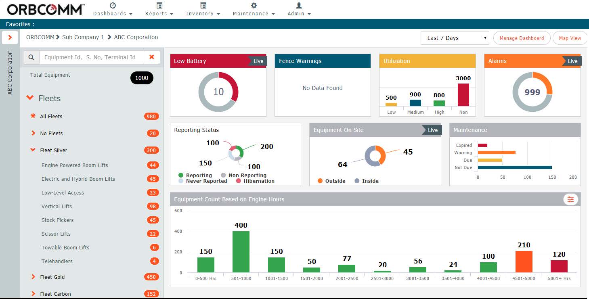Toggle the Reporting legend item
589x299 pixels.
tap(195, 175)
